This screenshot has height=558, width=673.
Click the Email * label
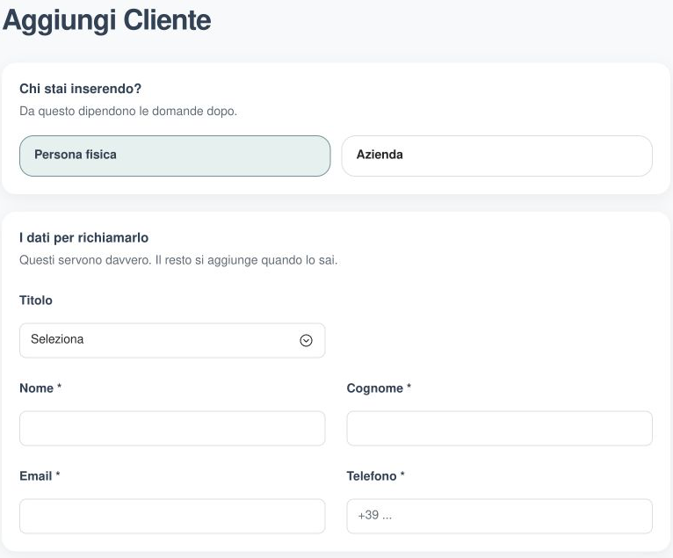(x=40, y=476)
